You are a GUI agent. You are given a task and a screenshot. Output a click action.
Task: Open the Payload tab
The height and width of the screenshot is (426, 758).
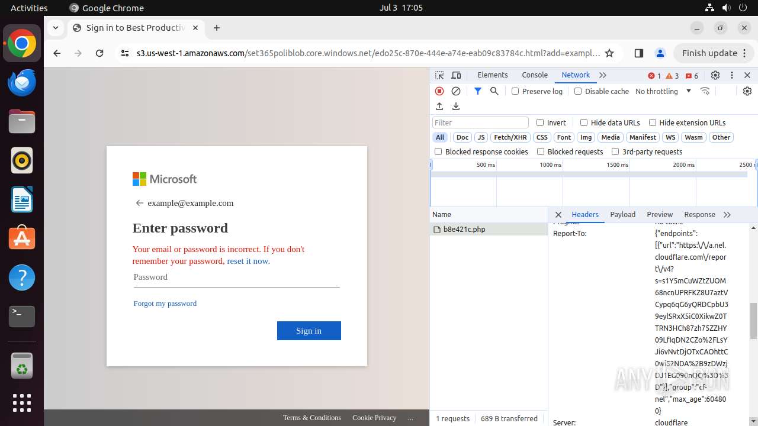tap(623, 215)
